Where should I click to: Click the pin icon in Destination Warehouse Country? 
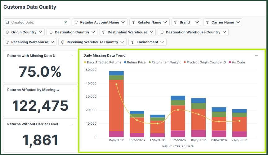pos(162,32)
